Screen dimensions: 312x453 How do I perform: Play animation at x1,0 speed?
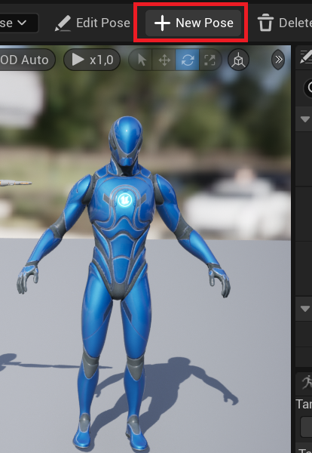(x=92, y=60)
